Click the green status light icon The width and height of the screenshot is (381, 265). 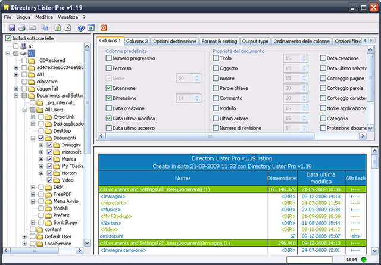(364, 260)
